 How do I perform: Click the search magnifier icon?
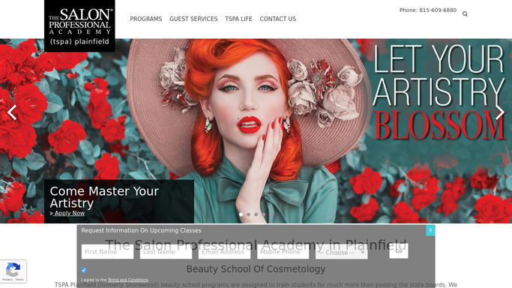click(465, 14)
